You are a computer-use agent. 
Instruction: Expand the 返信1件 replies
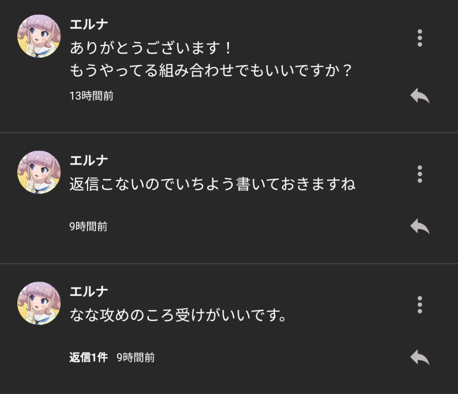pyautogui.click(x=88, y=357)
